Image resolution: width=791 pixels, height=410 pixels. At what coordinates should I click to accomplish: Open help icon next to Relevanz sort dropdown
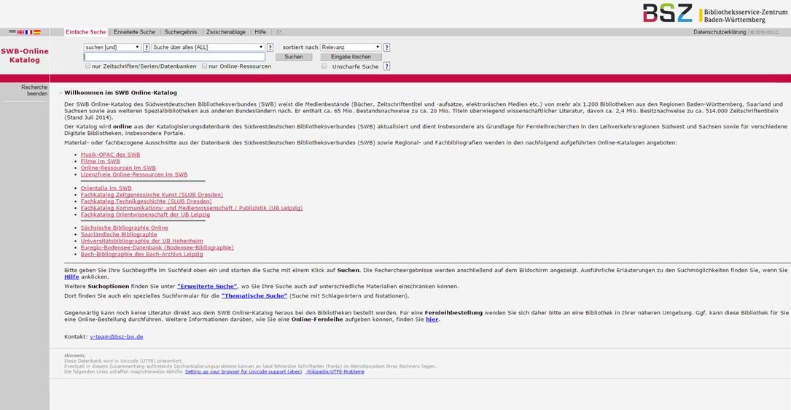[387, 47]
